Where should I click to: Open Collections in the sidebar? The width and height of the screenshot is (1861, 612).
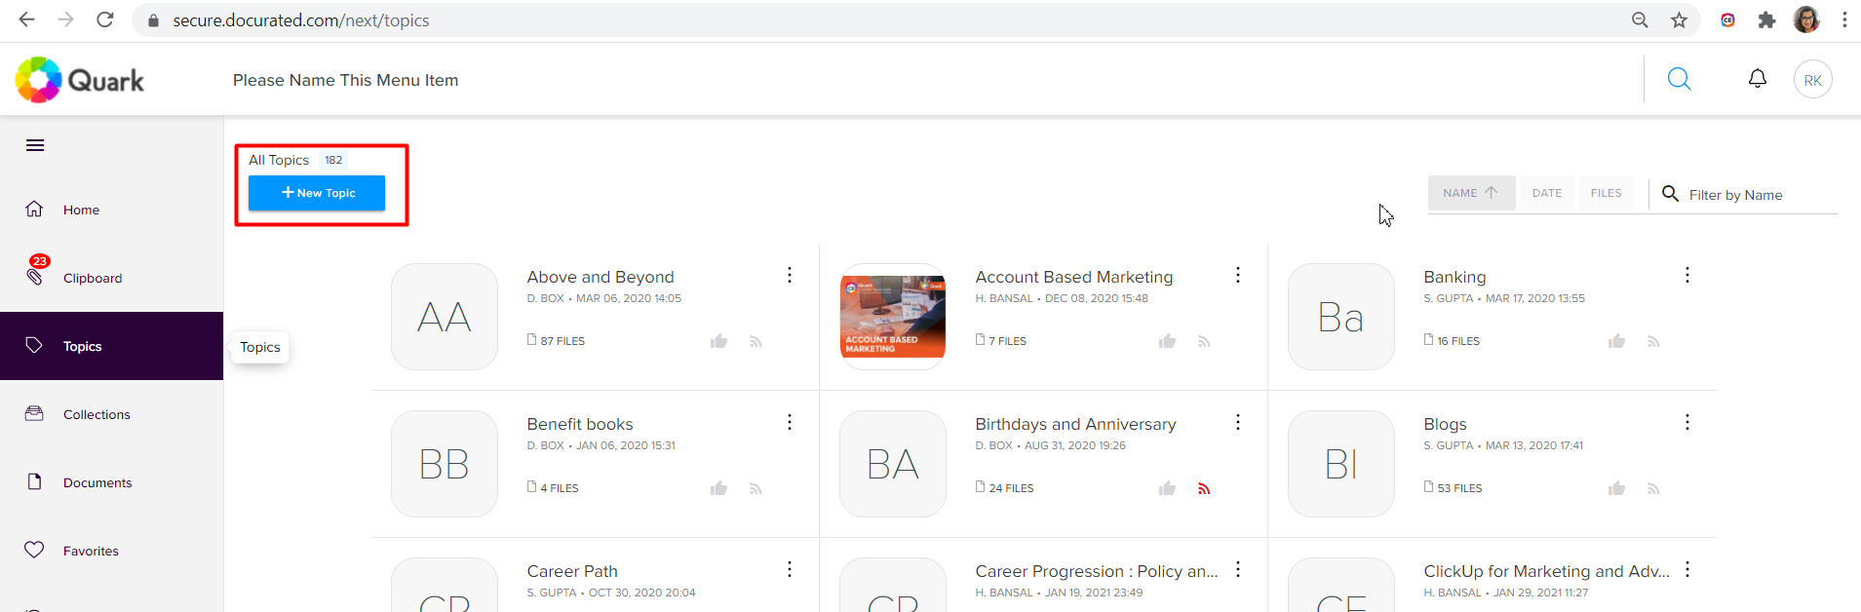click(x=112, y=414)
